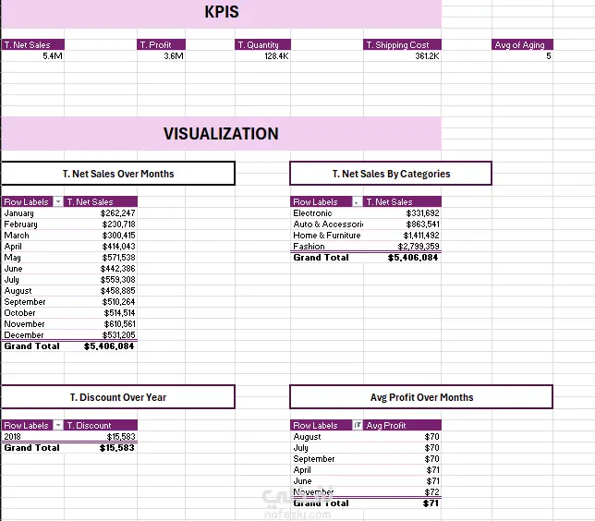Select the T. Quantity KPI label cell
595x521 pixels.
(263, 44)
